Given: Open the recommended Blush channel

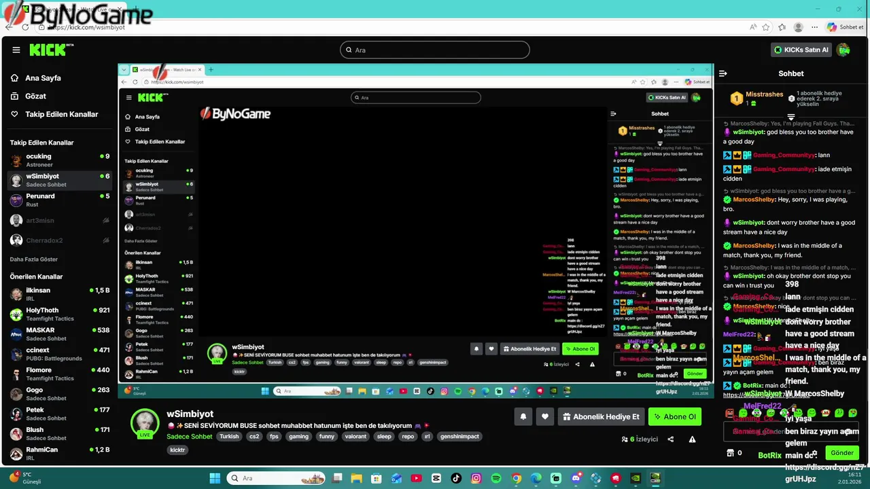Looking at the screenshot, I should 59,433.
